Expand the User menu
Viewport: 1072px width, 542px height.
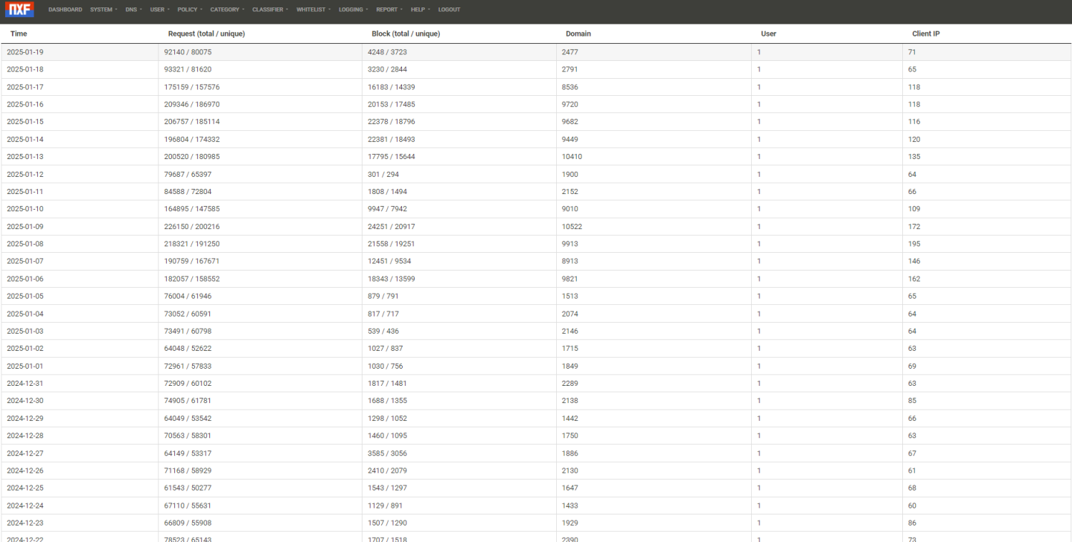coord(159,10)
